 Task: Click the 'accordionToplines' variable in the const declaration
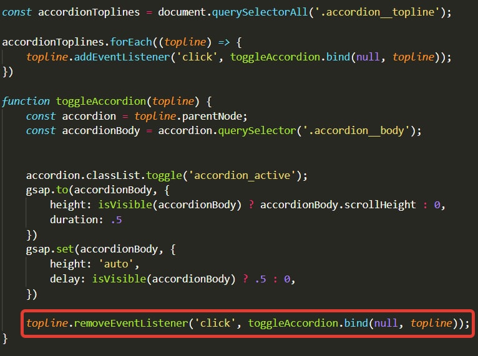point(89,12)
